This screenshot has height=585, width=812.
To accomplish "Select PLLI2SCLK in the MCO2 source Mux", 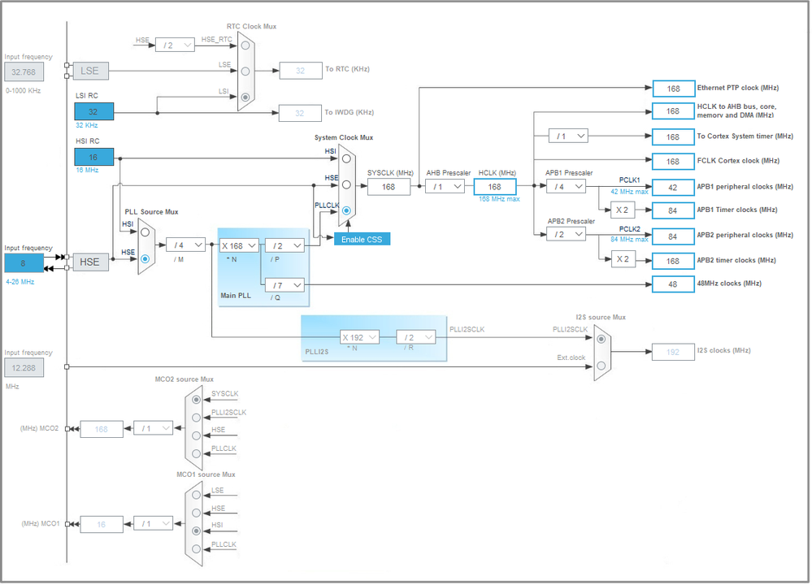I will click(196, 418).
